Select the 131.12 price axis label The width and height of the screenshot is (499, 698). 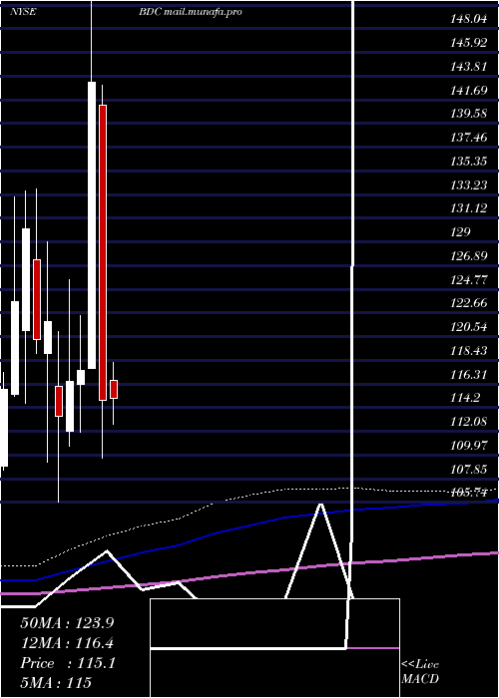pyautogui.click(x=468, y=208)
